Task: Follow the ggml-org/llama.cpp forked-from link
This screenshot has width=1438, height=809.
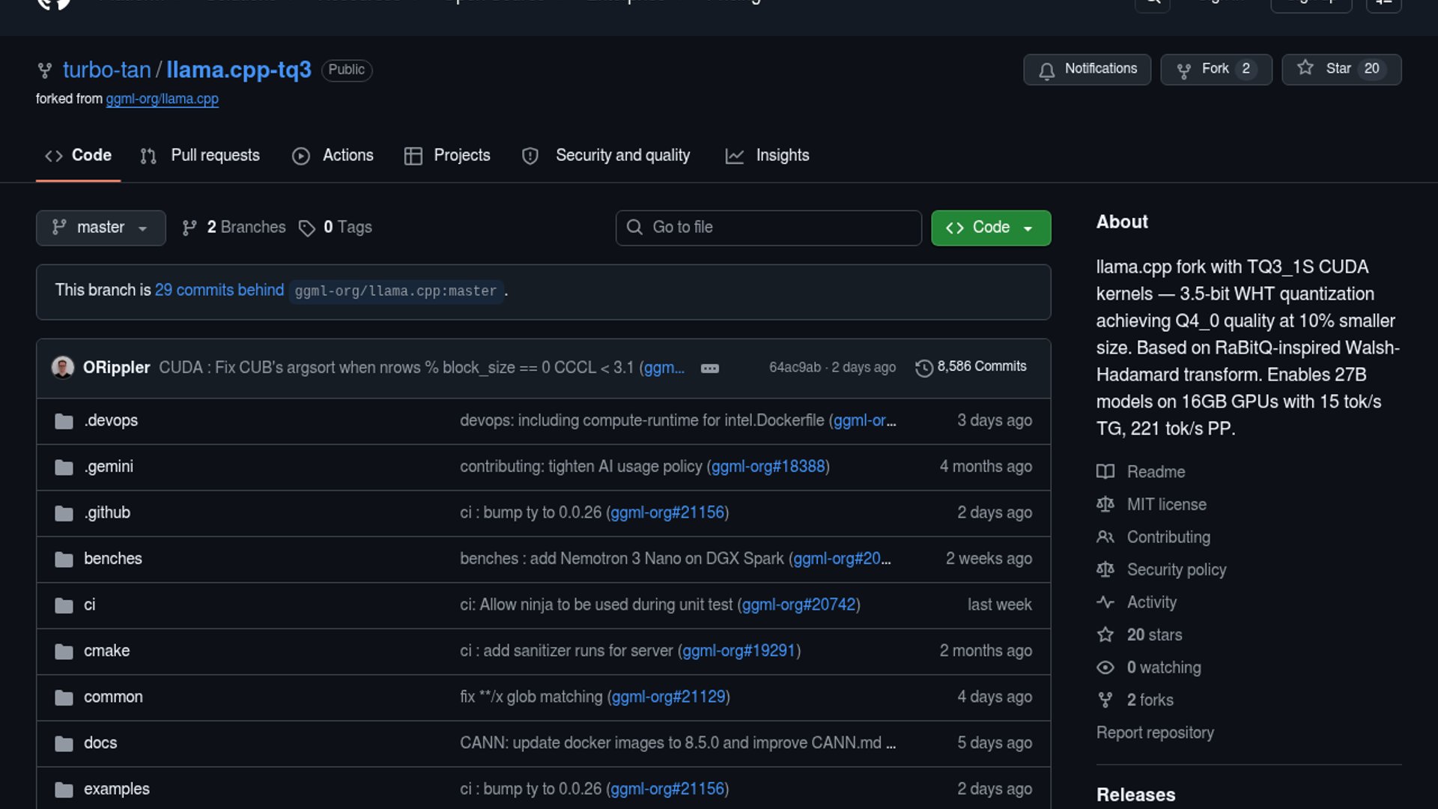Action: click(x=162, y=99)
